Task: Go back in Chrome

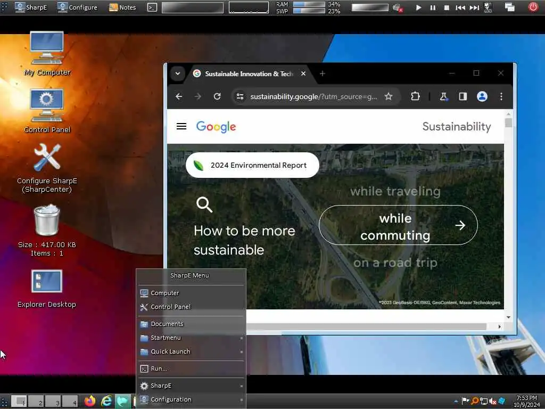Action: click(179, 96)
